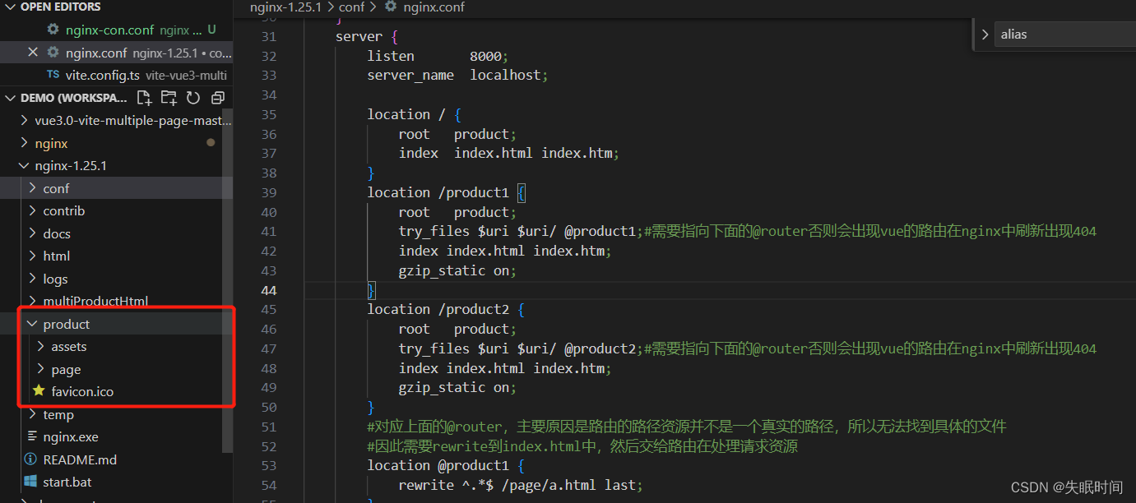Click the 'location @product1 {' line

tap(446, 465)
